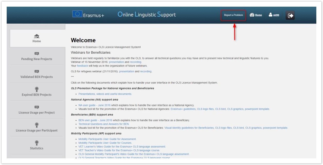Open powerpoint template in the Beneficiaries kit
323x165 pixels.
tap(275, 128)
